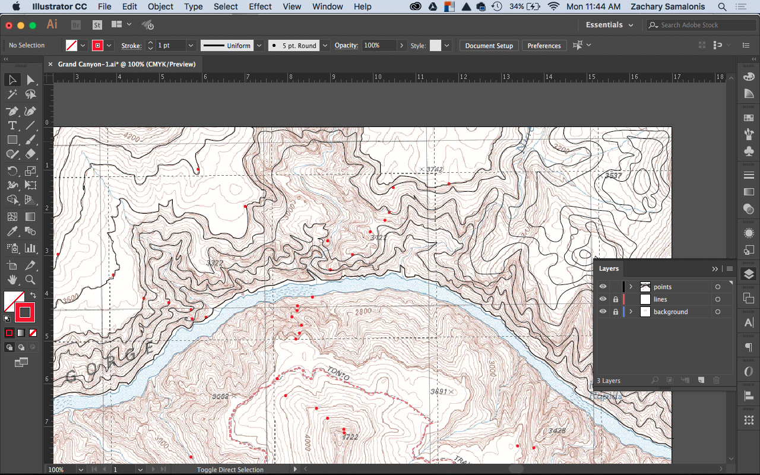Click the Preferences button
This screenshot has height=475, width=760.
click(544, 46)
